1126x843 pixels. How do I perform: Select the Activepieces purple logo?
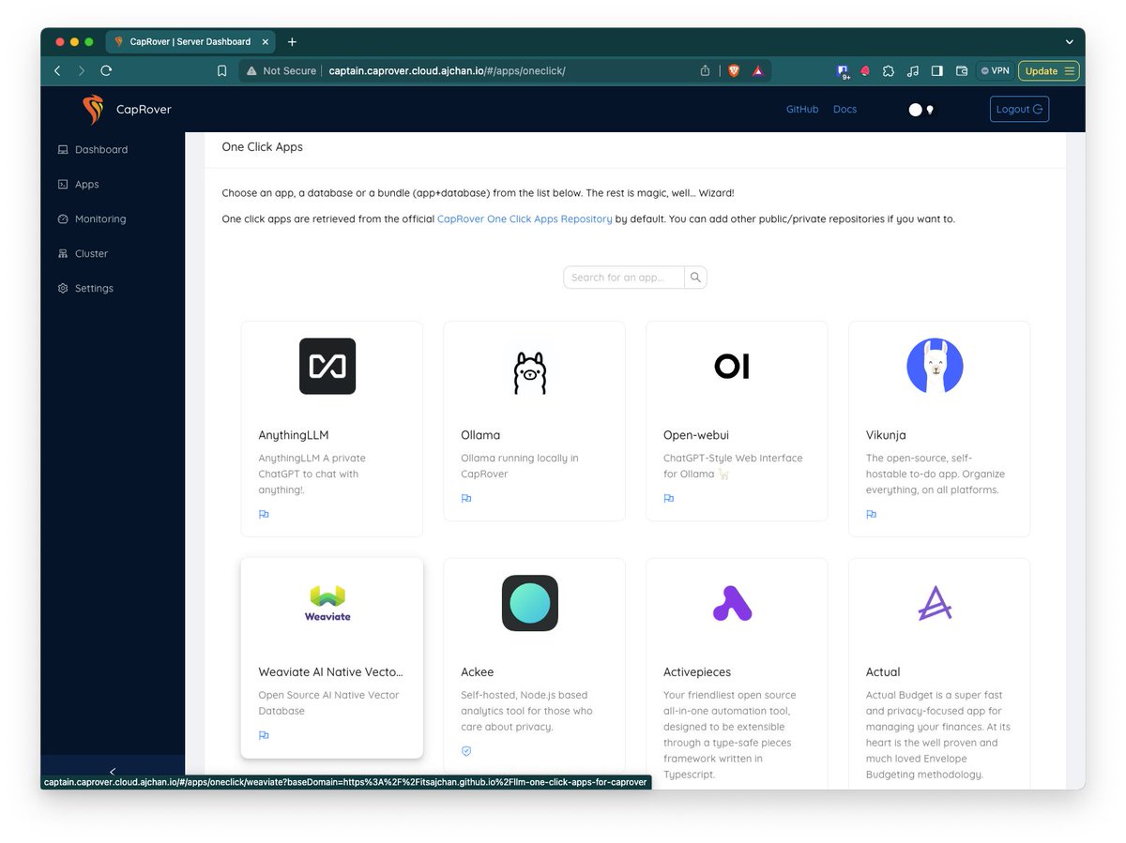732,603
